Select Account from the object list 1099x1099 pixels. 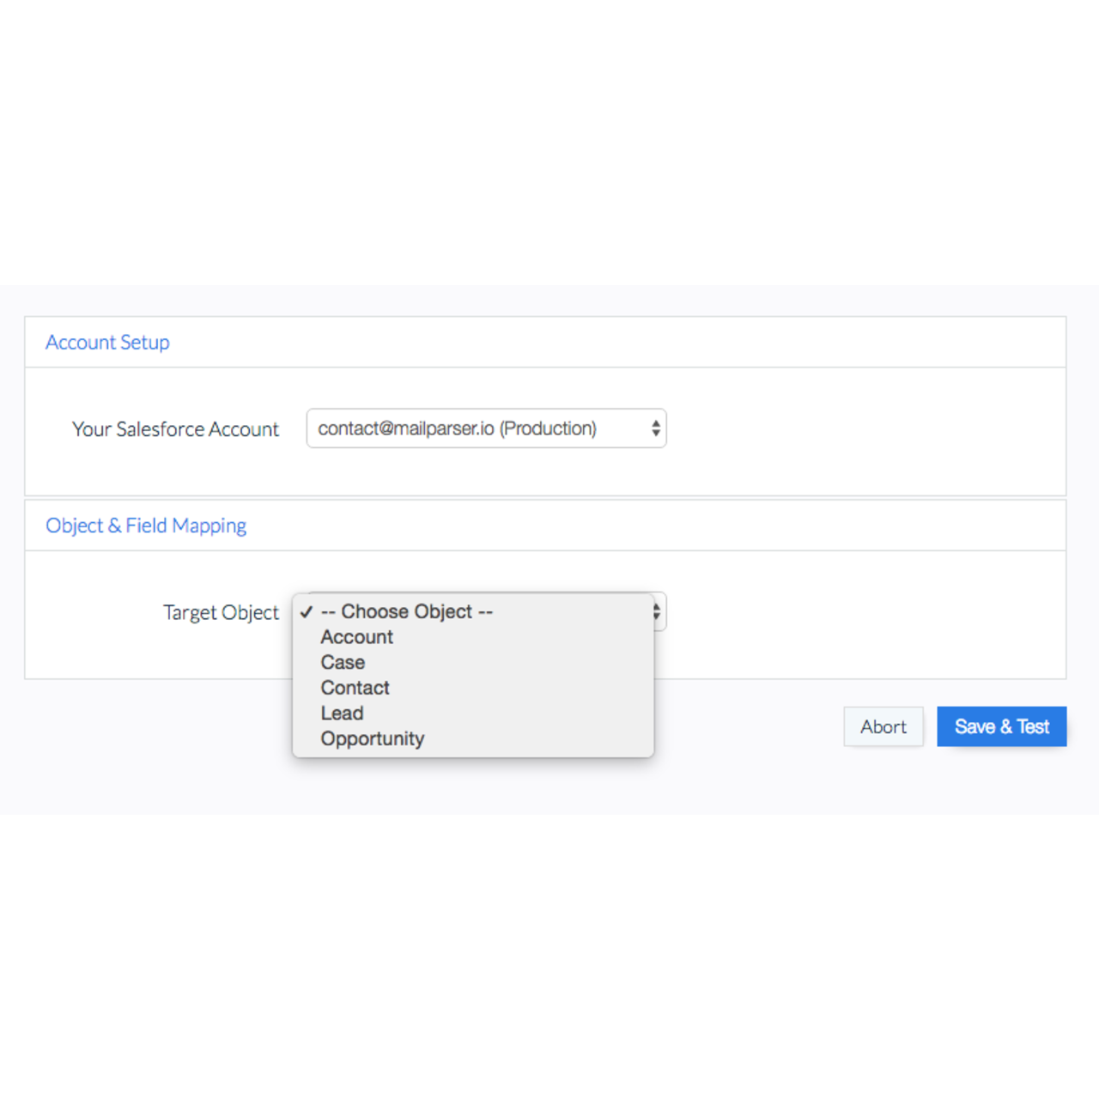(x=356, y=637)
